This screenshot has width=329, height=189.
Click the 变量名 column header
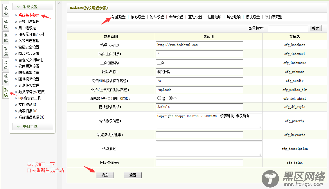(294, 37)
